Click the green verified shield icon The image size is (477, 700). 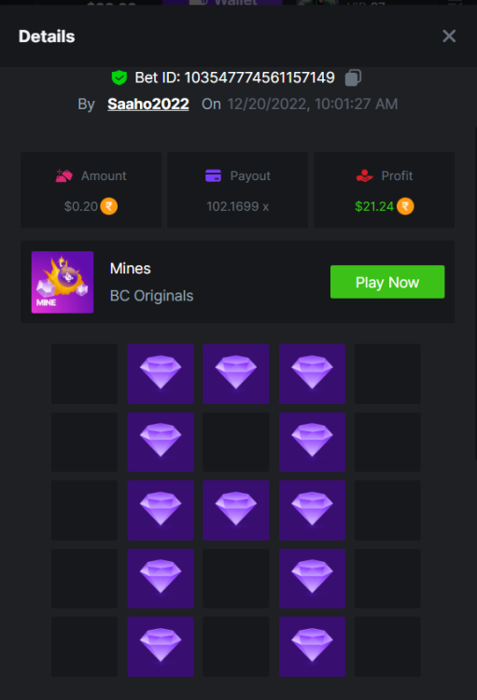click(x=119, y=77)
